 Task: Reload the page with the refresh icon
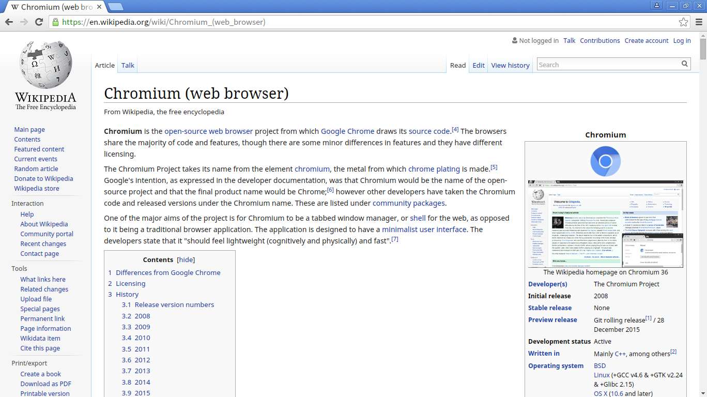(x=39, y=22)
